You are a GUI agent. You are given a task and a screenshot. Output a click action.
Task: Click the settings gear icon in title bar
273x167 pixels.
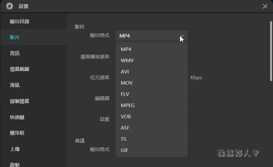pos(9,6)
